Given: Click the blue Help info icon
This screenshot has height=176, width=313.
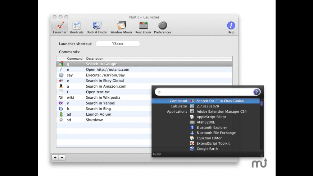Looking at the screenshot, I should tap(231, 26).
